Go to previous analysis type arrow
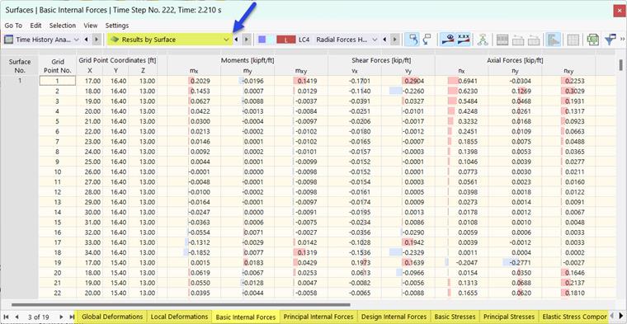This screenshot has height=324, width=627. click(x=87, y=40)
